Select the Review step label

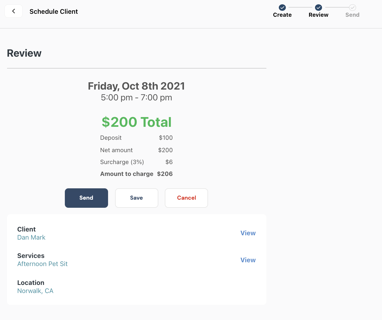click(319, 15)
